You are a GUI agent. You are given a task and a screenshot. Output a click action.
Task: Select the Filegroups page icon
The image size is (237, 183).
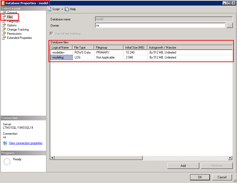point(3,21)
